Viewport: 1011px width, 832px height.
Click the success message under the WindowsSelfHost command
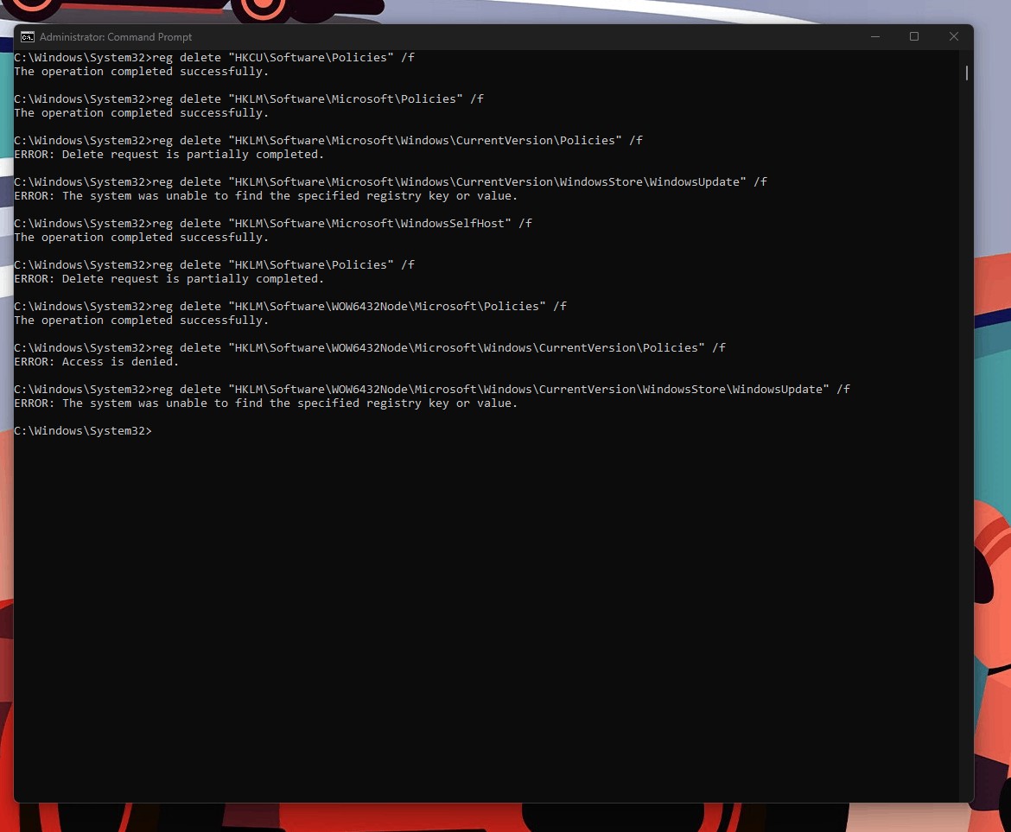tap(141, 238)
